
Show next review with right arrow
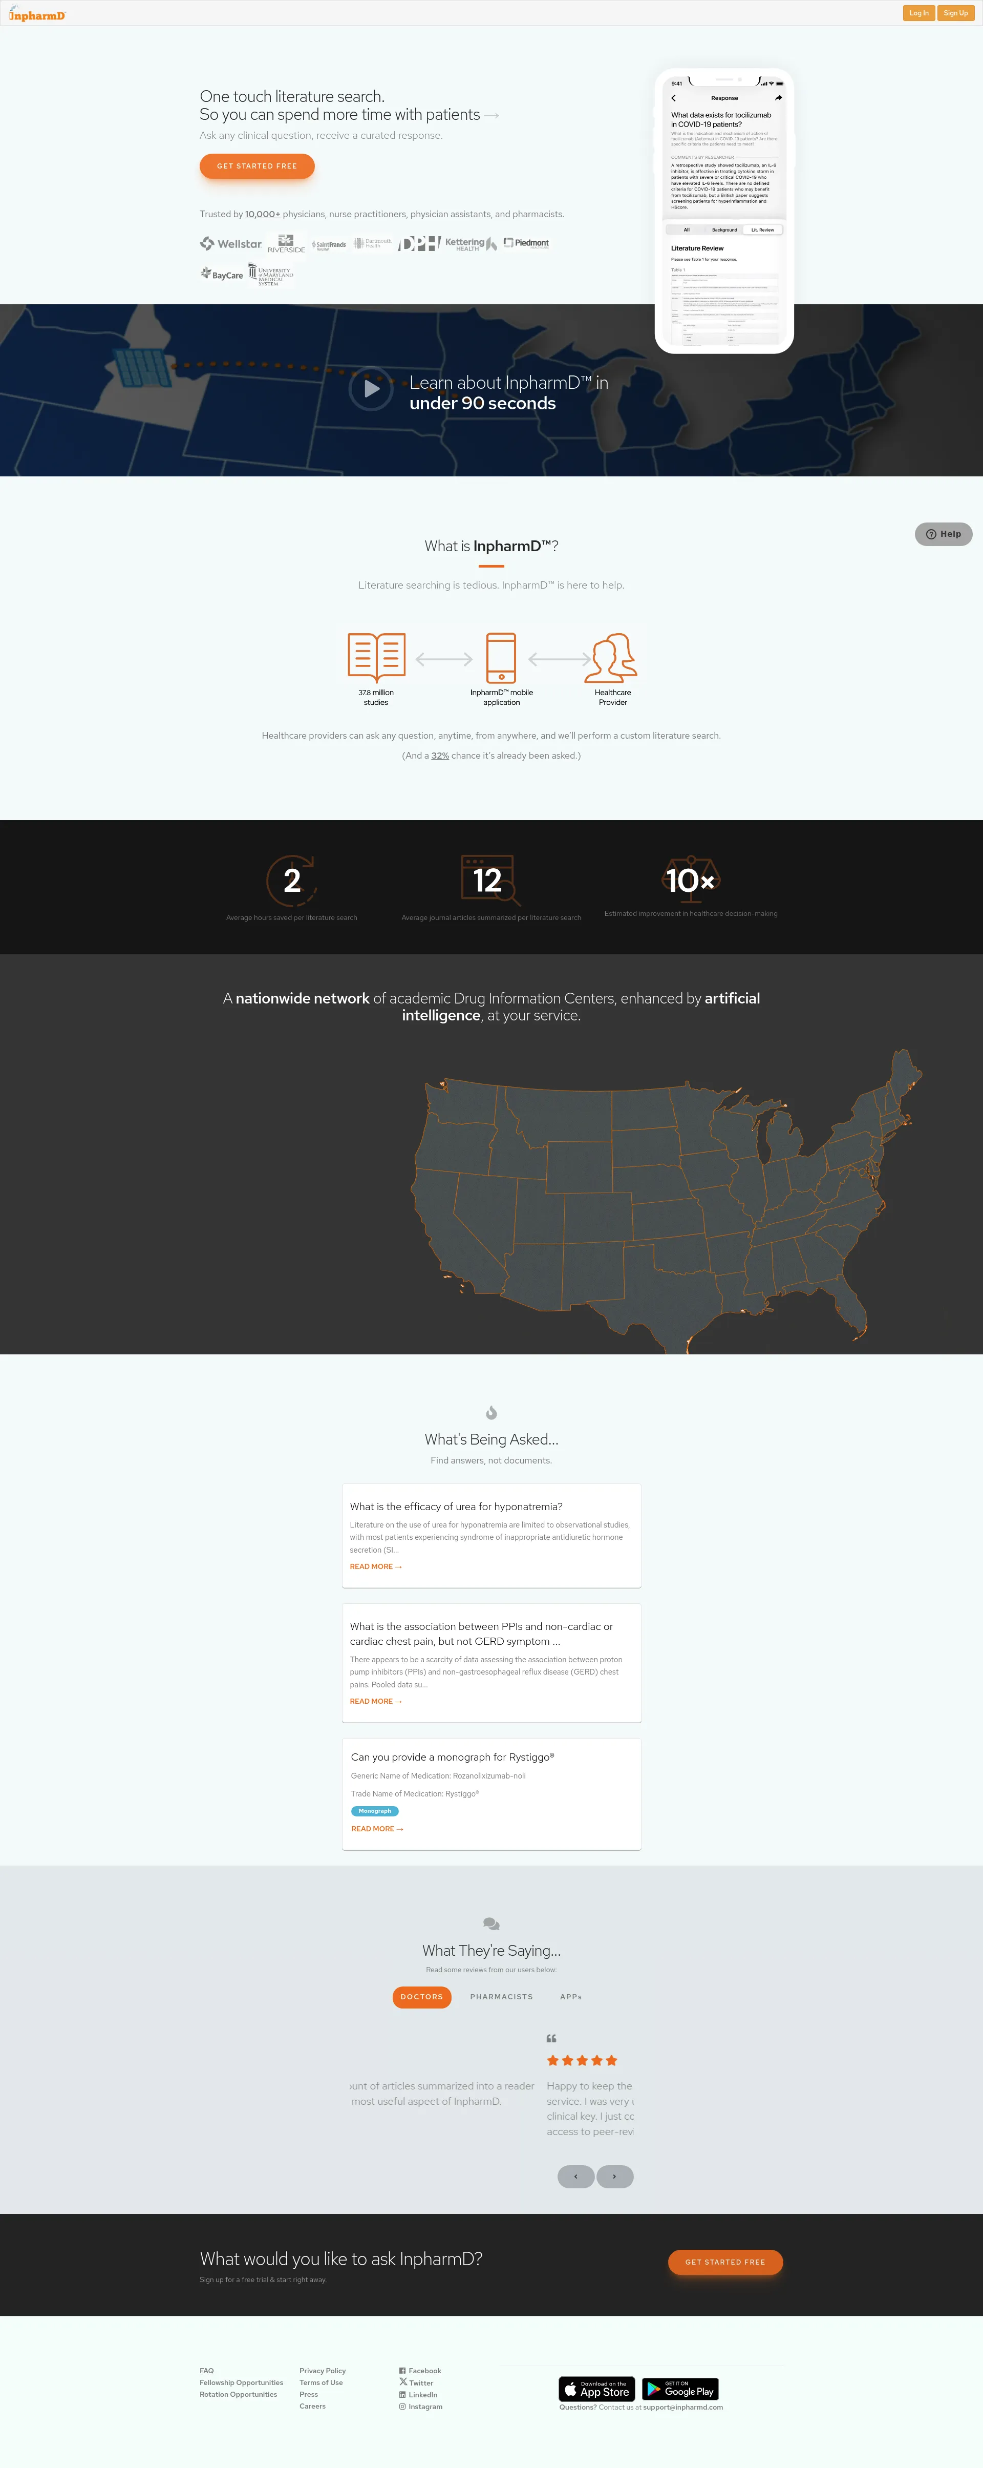click(614, 2176)
